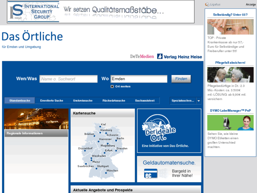Click the Sehen Sie, wie kleine DYMO text
257x193 pixels.
223,140
